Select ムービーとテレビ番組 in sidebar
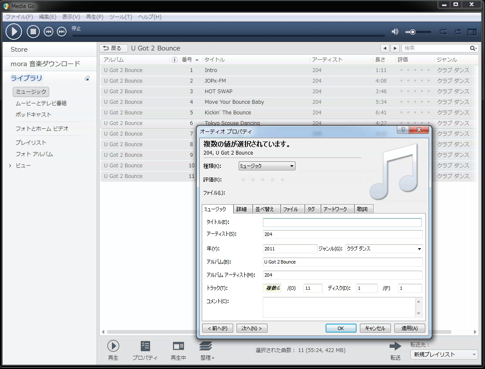 click(41, 103)
